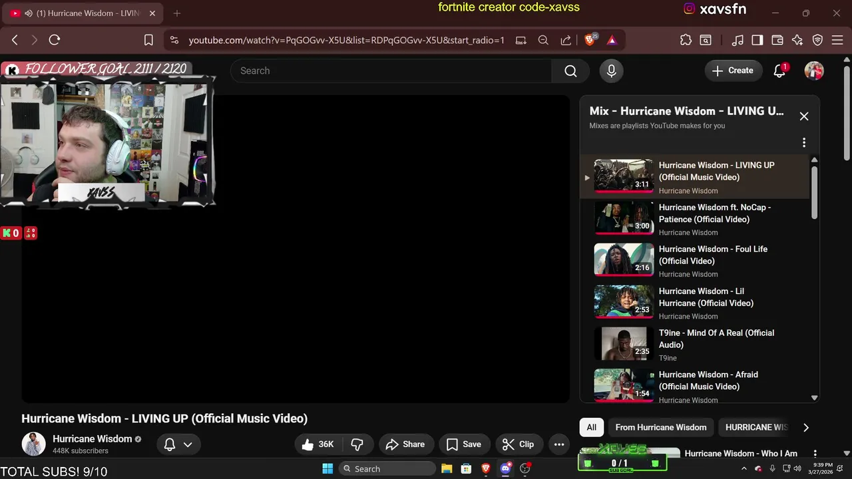The height and width of the screenshot is (479, 852).
Task: Open the subscription notification bell dropdown
Action: click(178, 444)
